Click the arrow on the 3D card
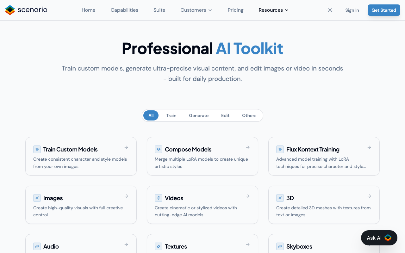Image resolution: width=405 pixels, height=253 pixels. pyautogui.click(x=369, y=196)
